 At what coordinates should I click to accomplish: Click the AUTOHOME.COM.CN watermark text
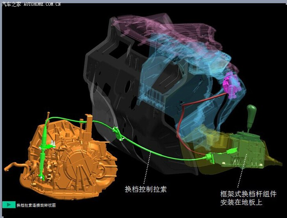point(42,4)
